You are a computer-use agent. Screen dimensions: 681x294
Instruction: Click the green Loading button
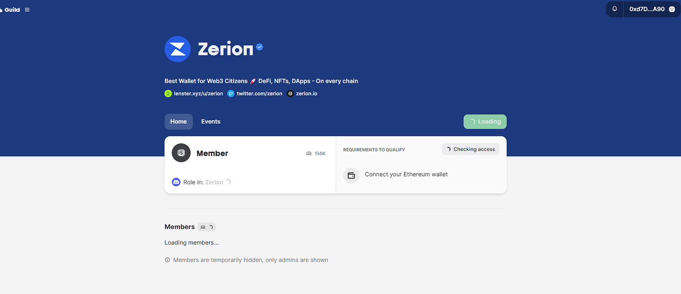(485, 122)
